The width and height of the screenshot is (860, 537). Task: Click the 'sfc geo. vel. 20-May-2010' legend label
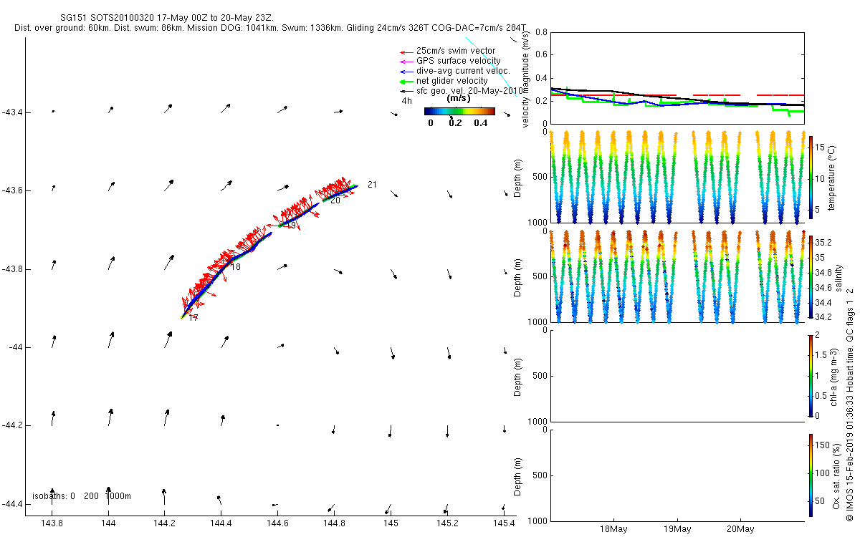[471, 91]
